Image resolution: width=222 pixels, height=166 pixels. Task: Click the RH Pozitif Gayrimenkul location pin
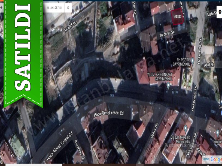(x=193, y=61)
